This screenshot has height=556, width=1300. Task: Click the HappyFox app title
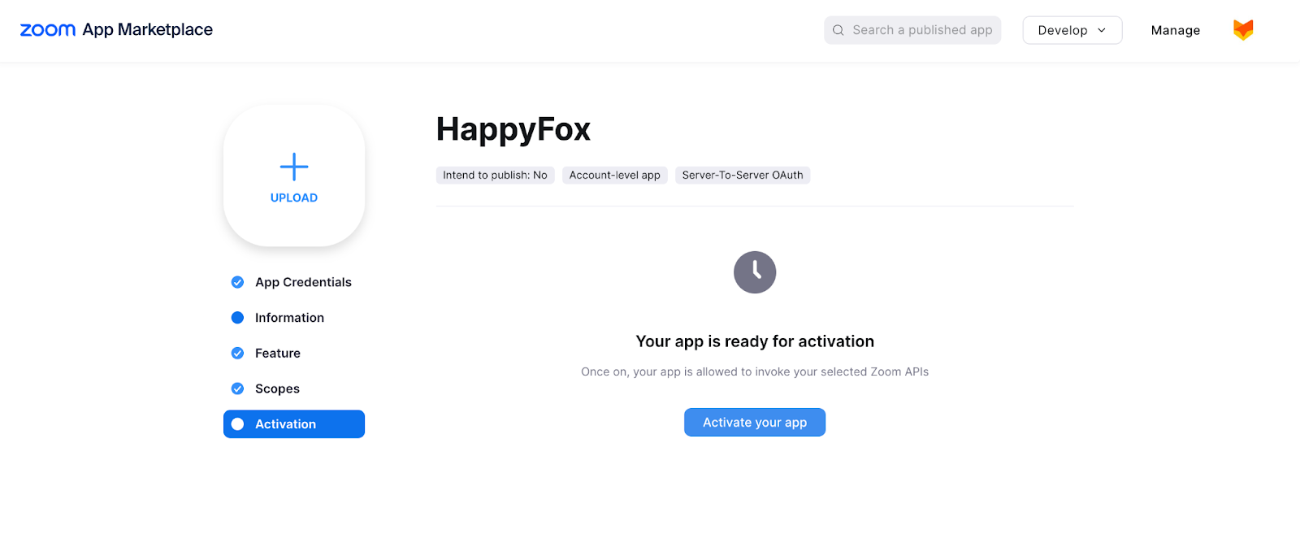tap(513, 129)
